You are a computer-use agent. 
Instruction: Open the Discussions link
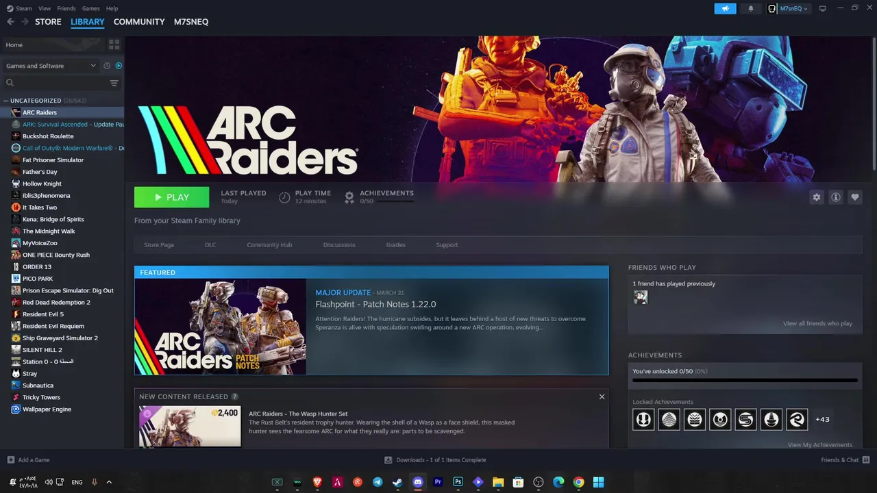click(x=339, y=245)
